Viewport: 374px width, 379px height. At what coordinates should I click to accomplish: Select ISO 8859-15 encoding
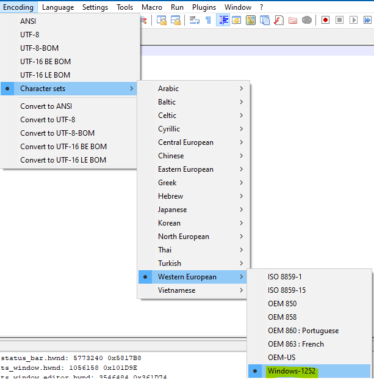point(309,290)
